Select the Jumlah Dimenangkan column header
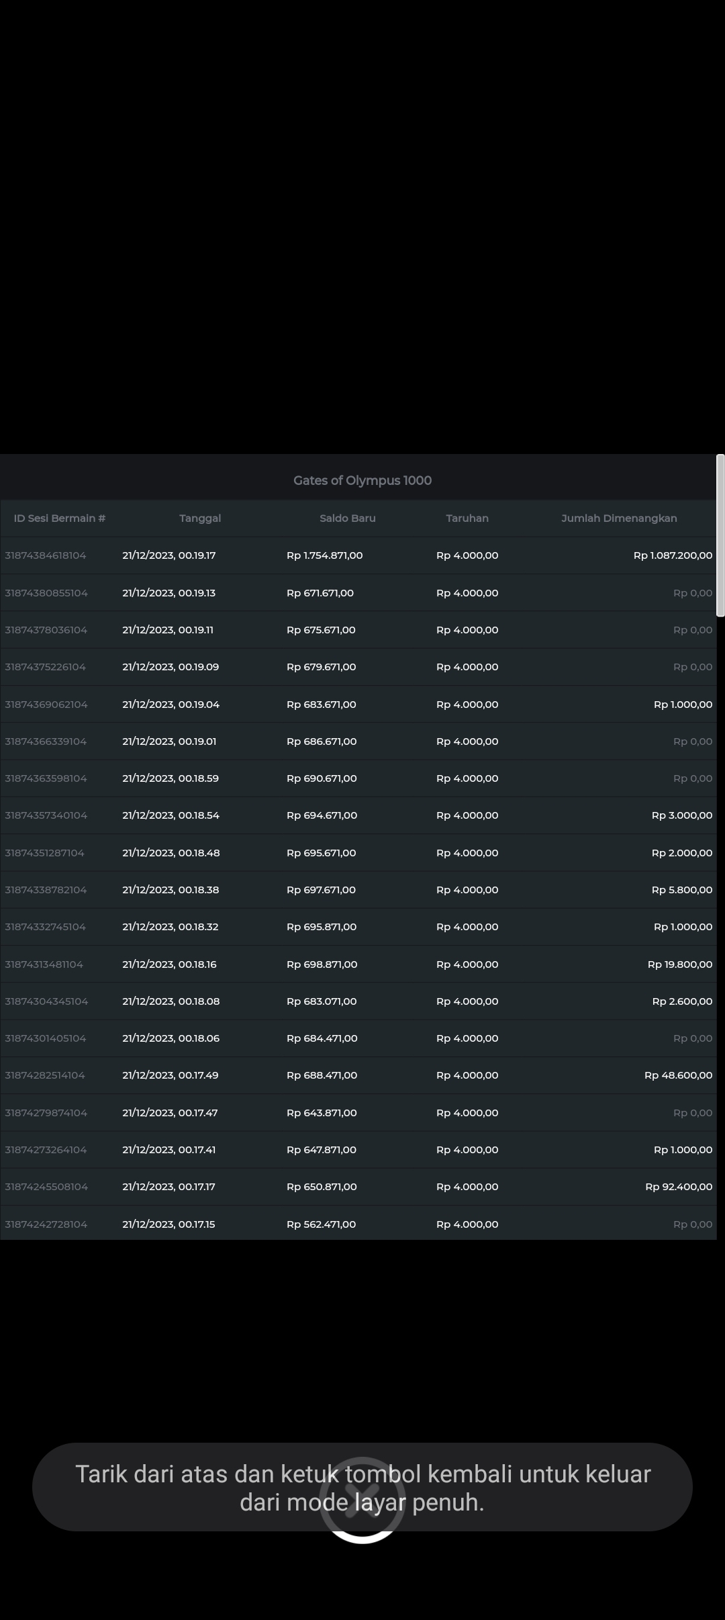The height and width of the screenshot is (1620, 725). pyautogui.click(x=619, y=518)
